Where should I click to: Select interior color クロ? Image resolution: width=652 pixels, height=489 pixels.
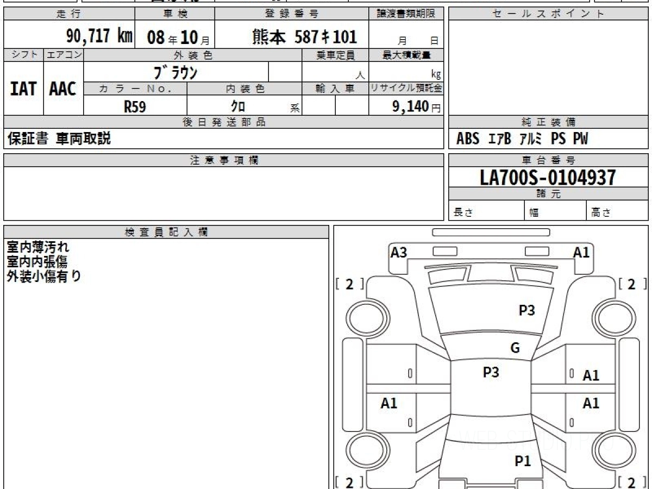(x=238, y=106)
